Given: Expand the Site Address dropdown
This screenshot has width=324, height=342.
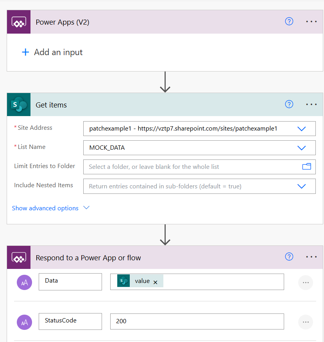Looking at the screenshot, I should click(302, 129).
